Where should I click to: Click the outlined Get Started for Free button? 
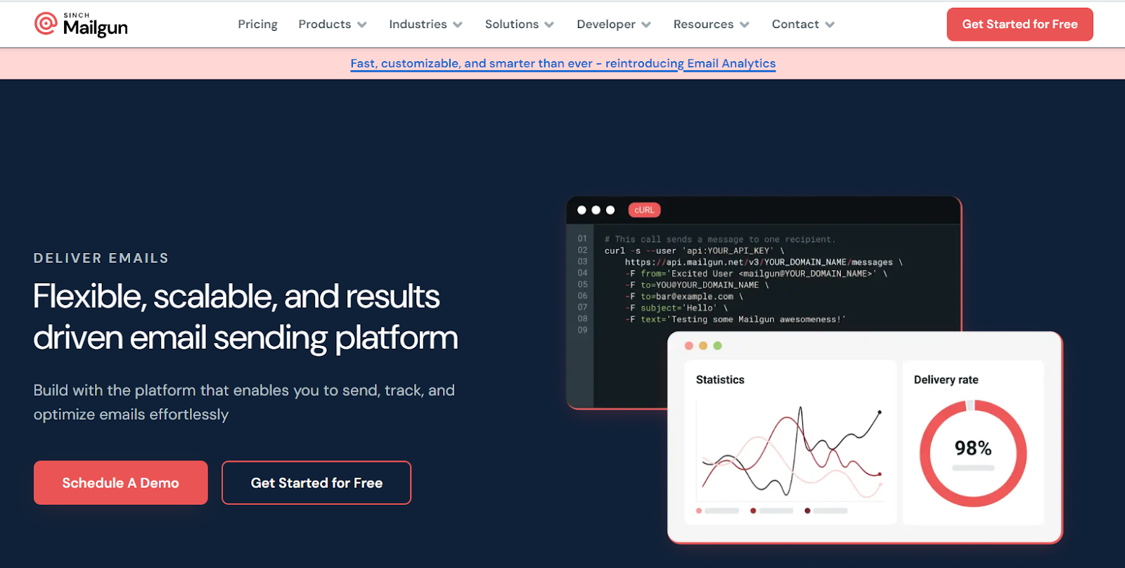(316, 482)
